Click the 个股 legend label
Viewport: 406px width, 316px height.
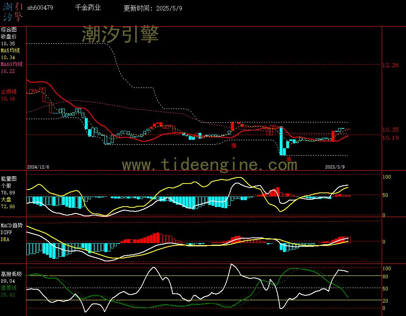coord(6,186)
